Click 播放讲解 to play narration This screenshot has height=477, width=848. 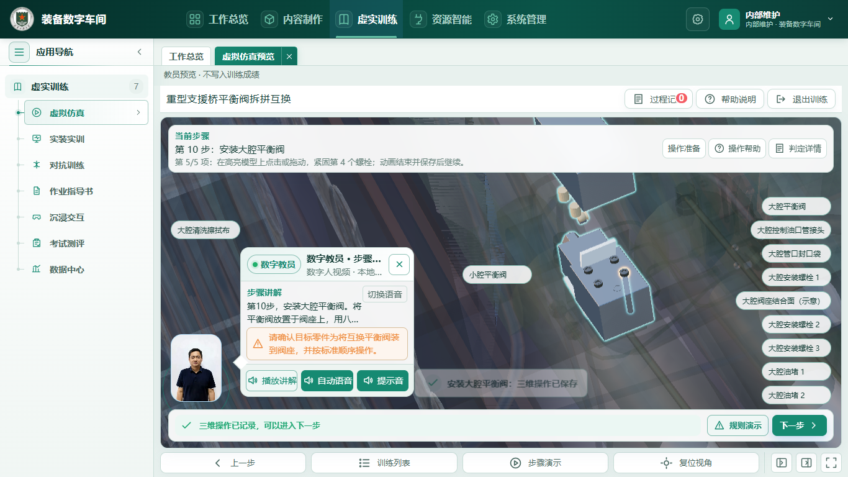[271, 381]
